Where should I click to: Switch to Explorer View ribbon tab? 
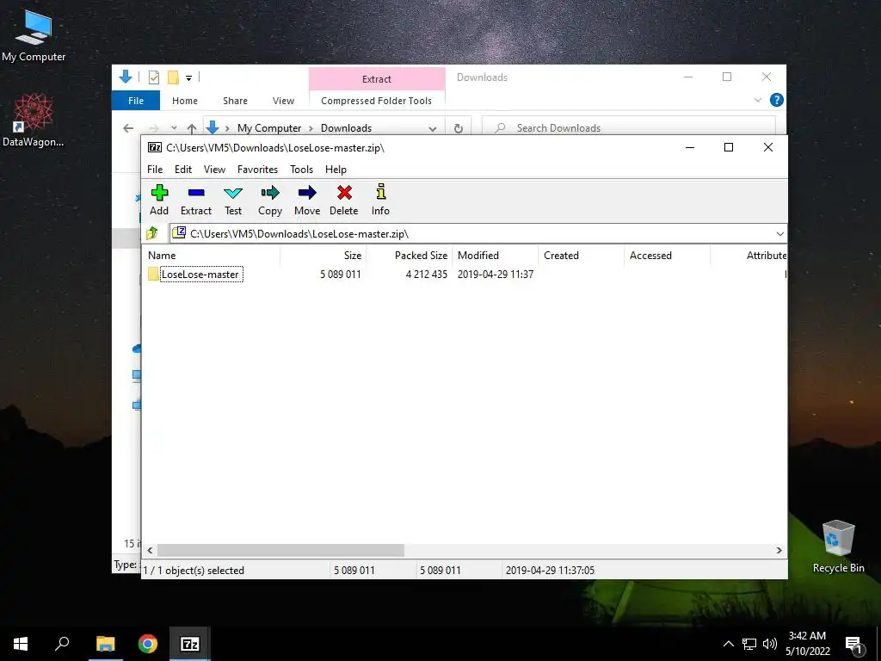tap(283, 101)
